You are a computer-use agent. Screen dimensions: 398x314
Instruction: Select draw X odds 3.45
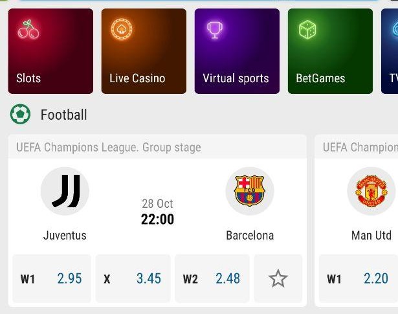coord(133,278)
